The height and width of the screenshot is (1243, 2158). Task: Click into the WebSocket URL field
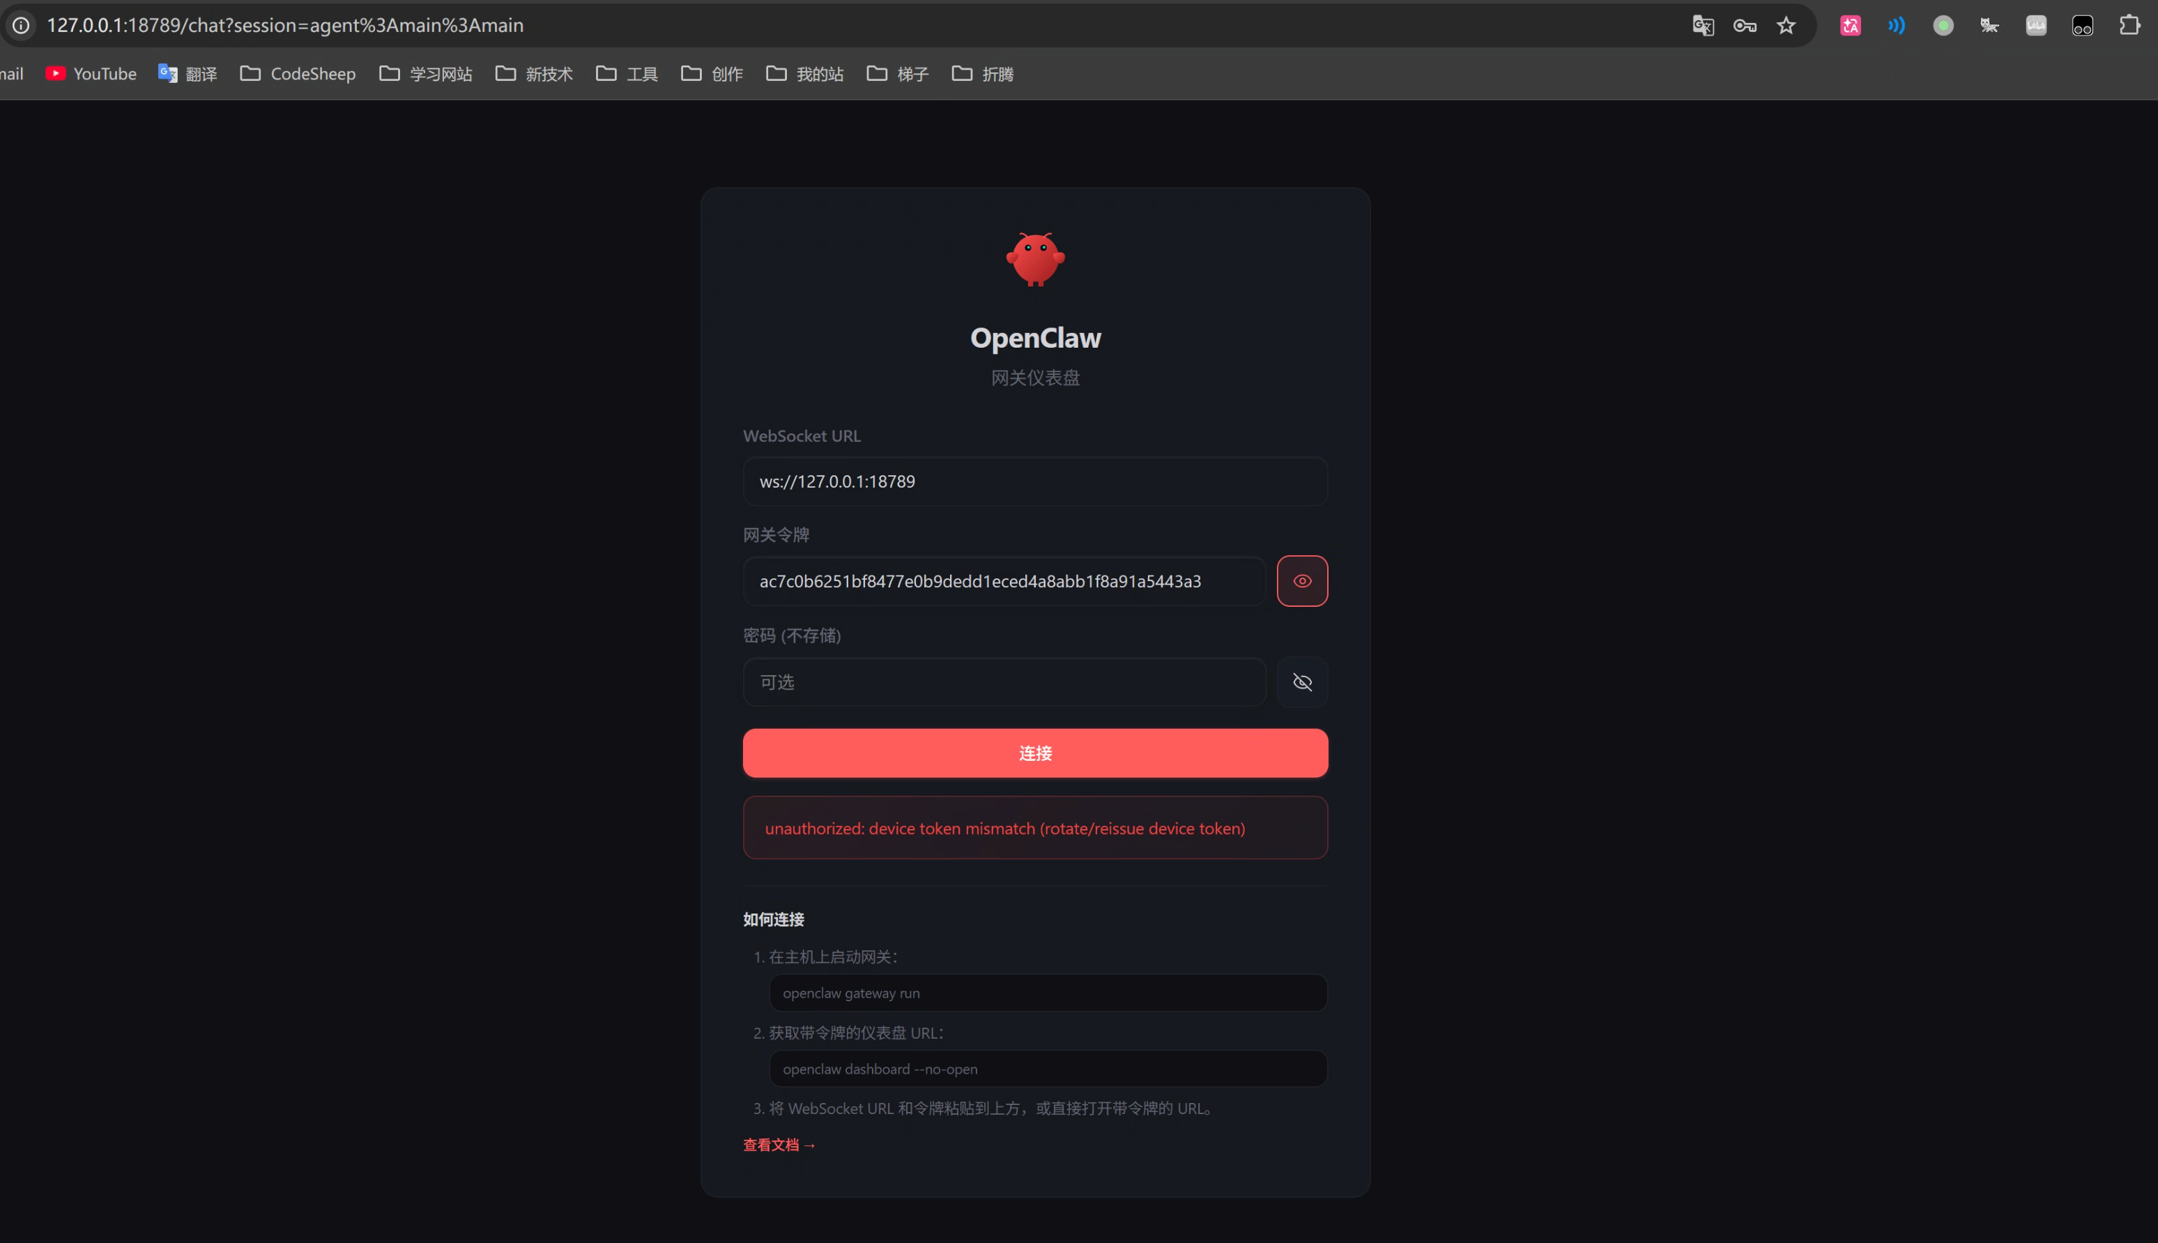(1035, 481)
